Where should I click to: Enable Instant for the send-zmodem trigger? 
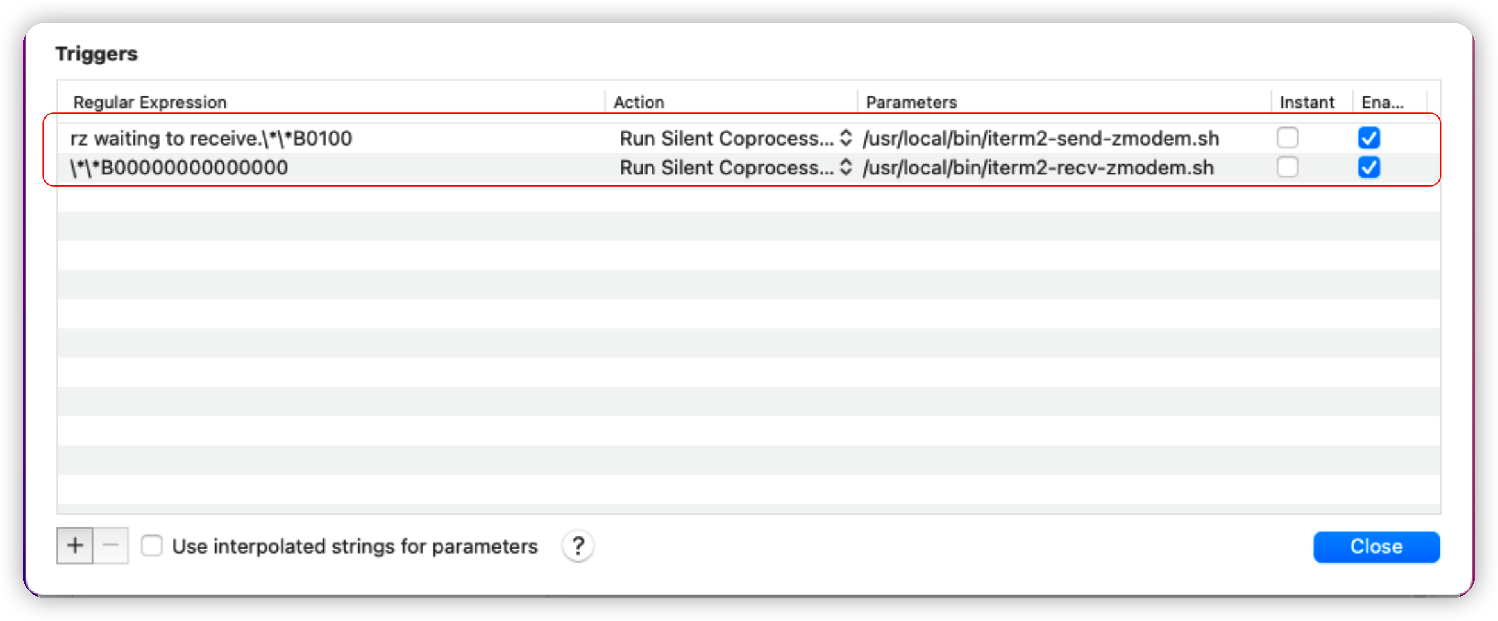[x=1287, y=138]
